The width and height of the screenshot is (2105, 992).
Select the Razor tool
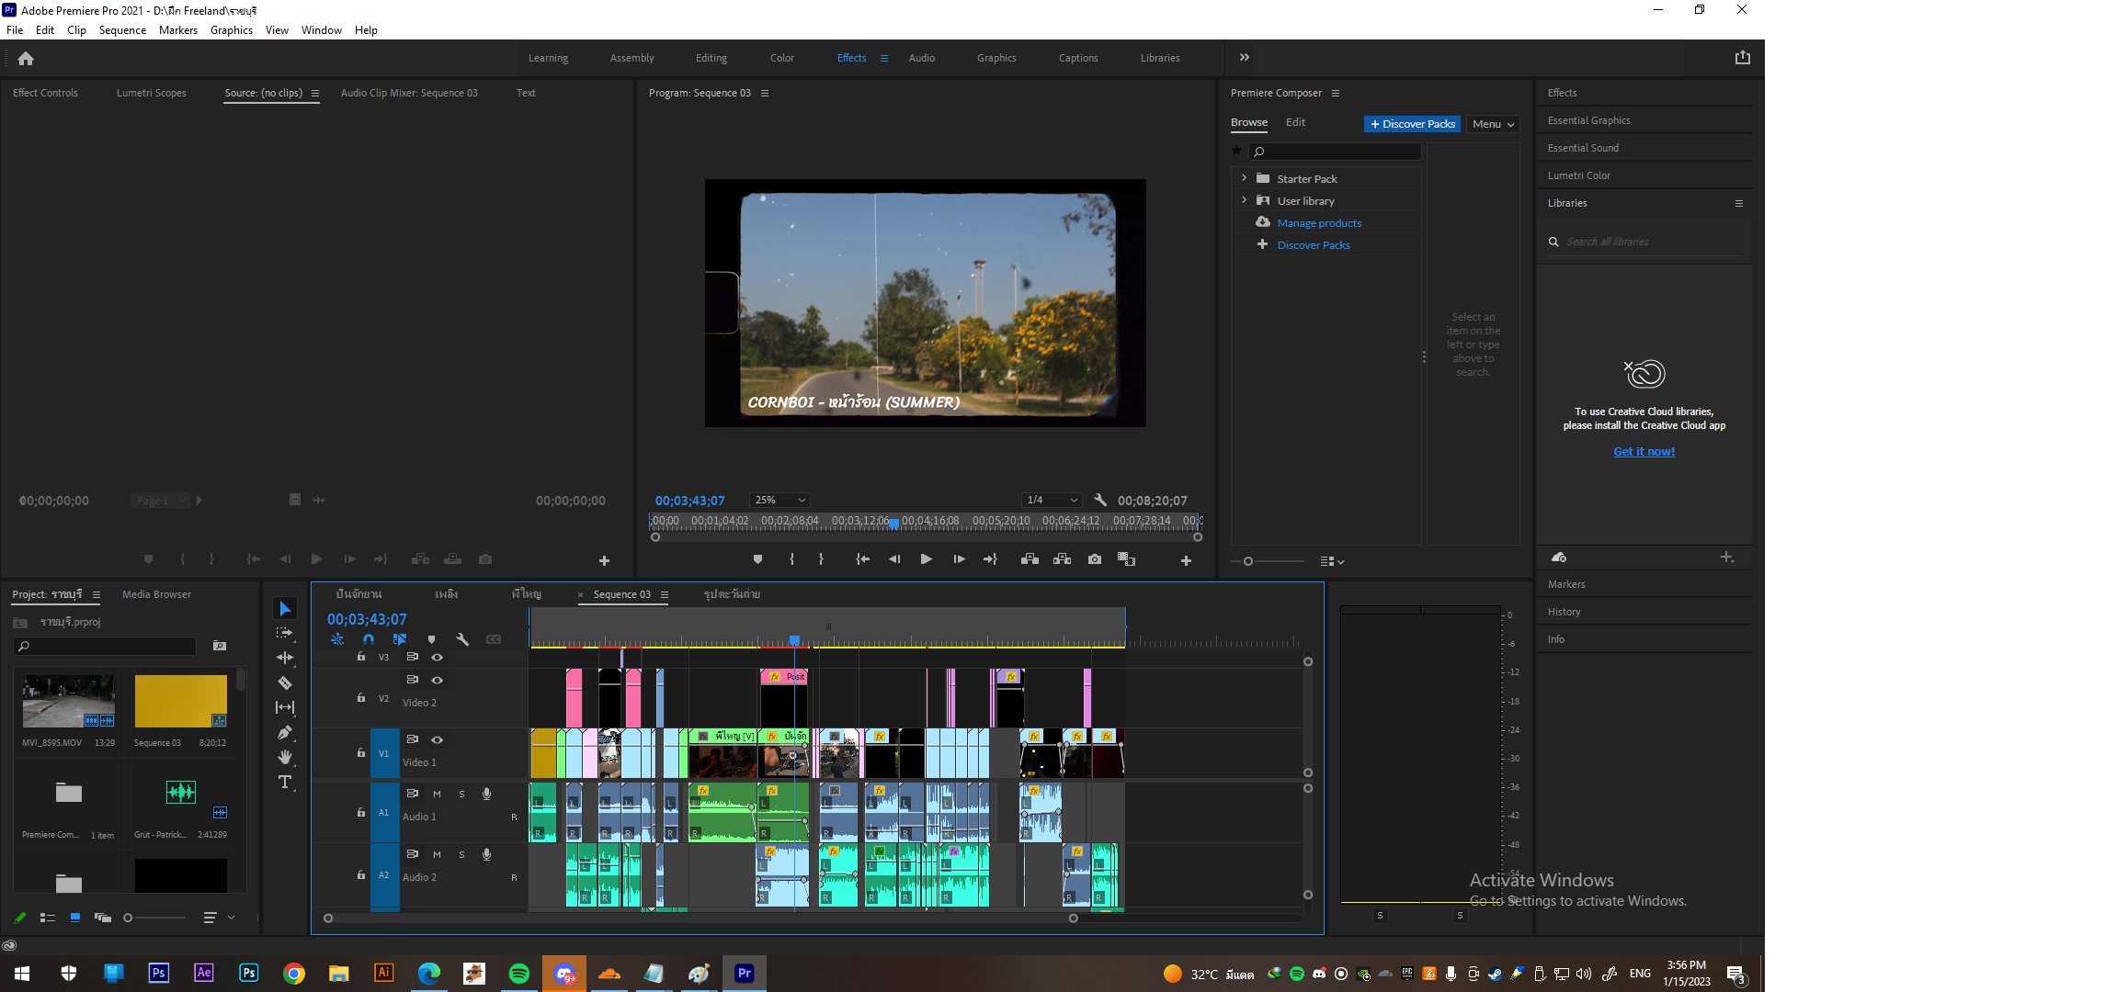tap(285, 682)
